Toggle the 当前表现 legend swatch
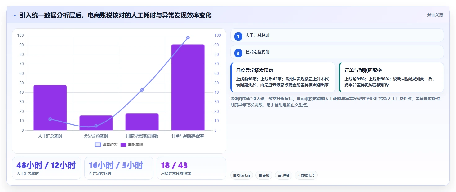 (123, 144)
